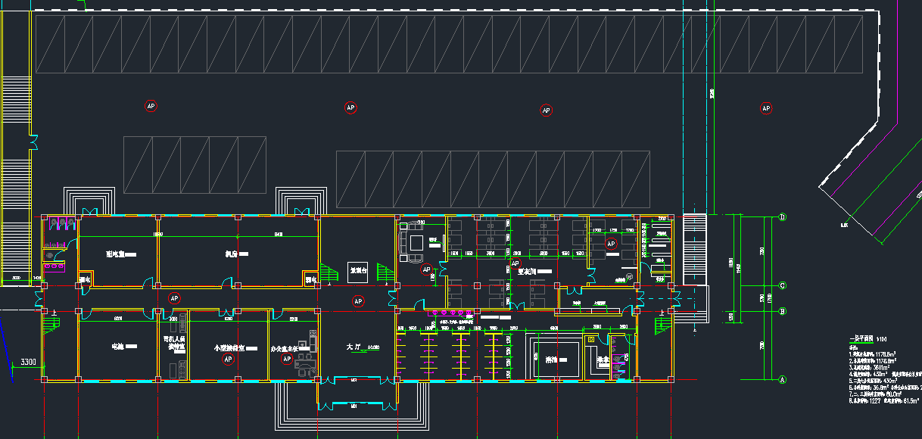Select the 机房 room label

click(232, 255)
